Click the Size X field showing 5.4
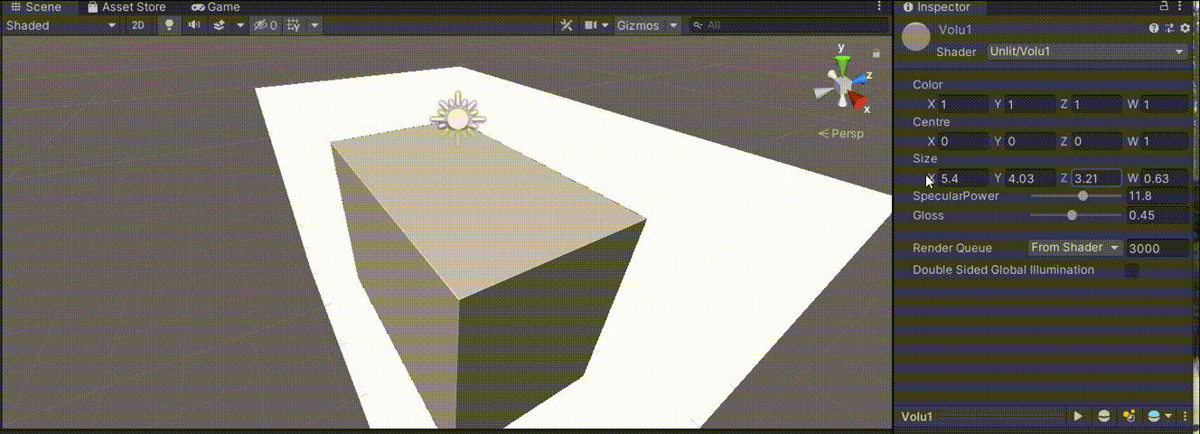Screen dimensions: 1200x434 coord(963,178)
